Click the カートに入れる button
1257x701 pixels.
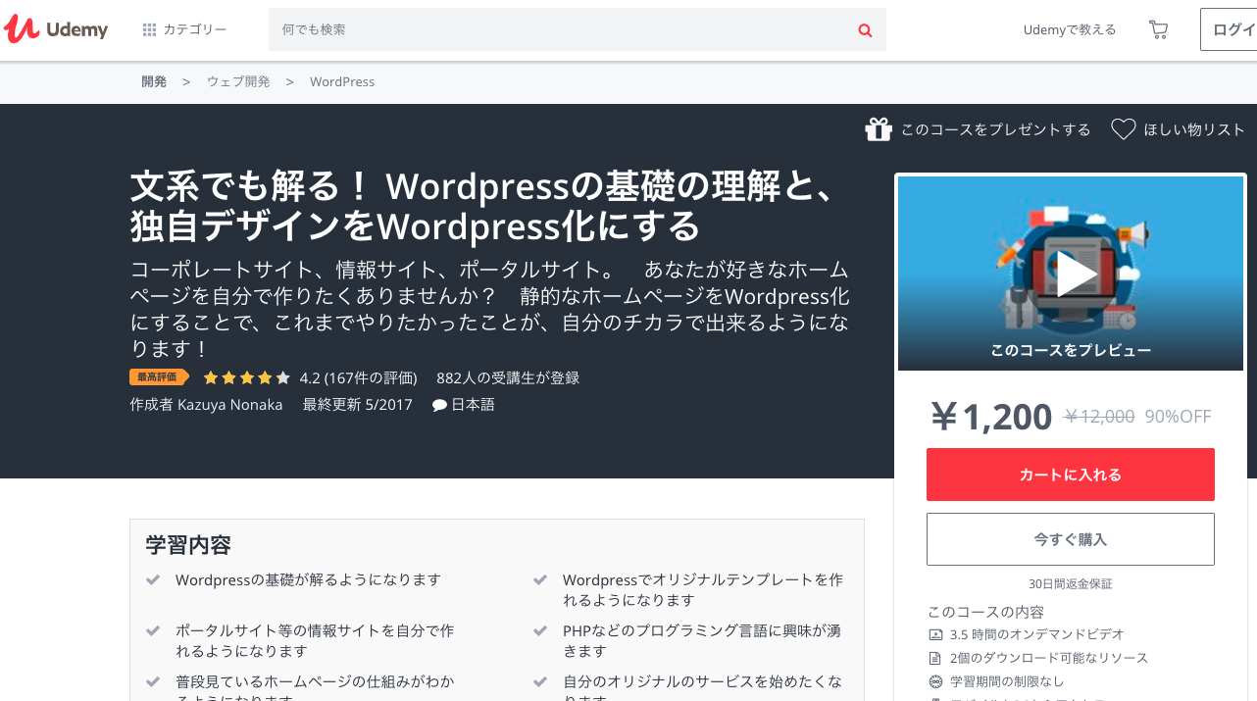click(x=1071, y=475)
